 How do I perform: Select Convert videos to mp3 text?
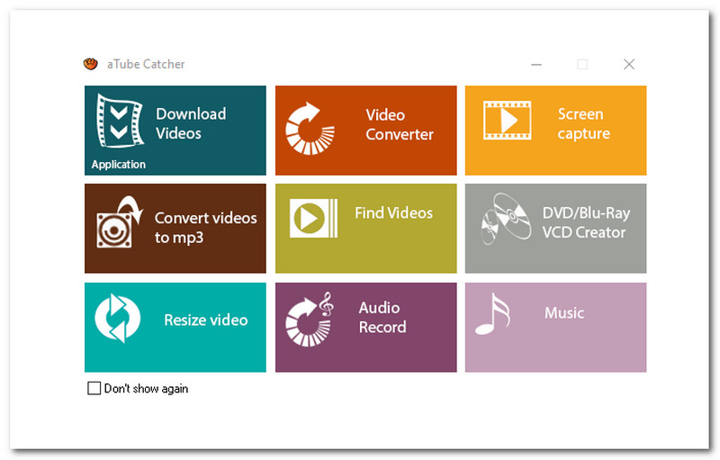pyautogui.click(x=205, y=228)
